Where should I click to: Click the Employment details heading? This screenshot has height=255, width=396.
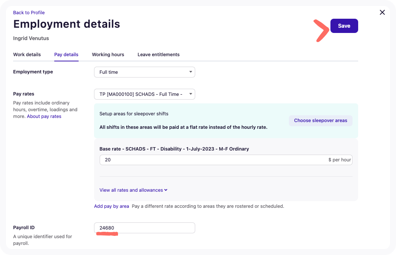67,24
